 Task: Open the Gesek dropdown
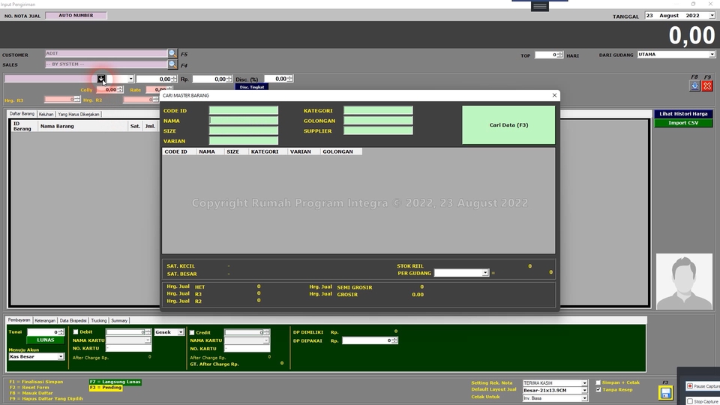coord(181,332)
